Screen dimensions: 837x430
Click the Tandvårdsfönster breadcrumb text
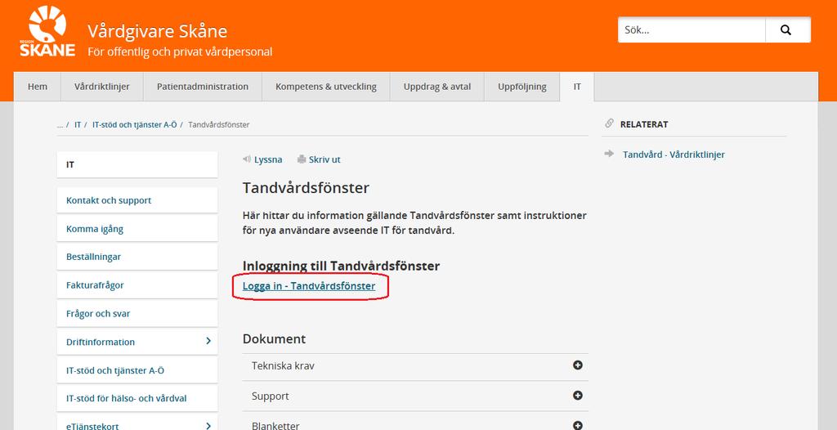(x=219, y=124)
